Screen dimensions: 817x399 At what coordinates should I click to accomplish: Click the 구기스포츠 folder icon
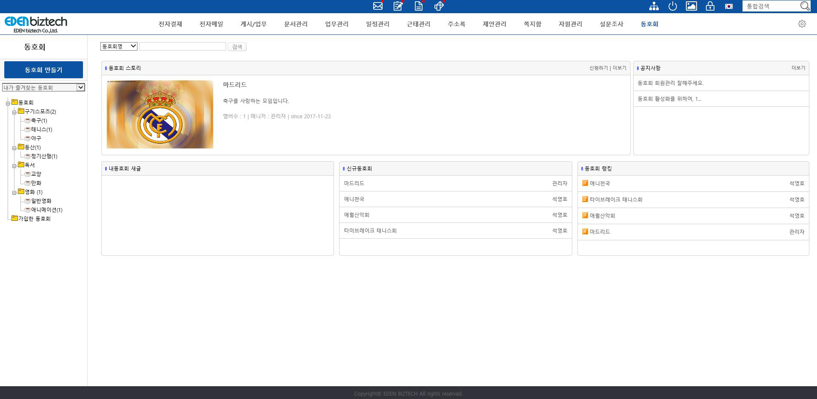click(x=21, y=111)
